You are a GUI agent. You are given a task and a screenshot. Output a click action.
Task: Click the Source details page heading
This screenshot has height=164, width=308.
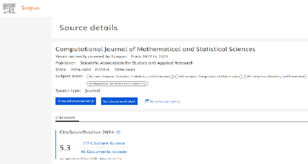tap(88, 28)
